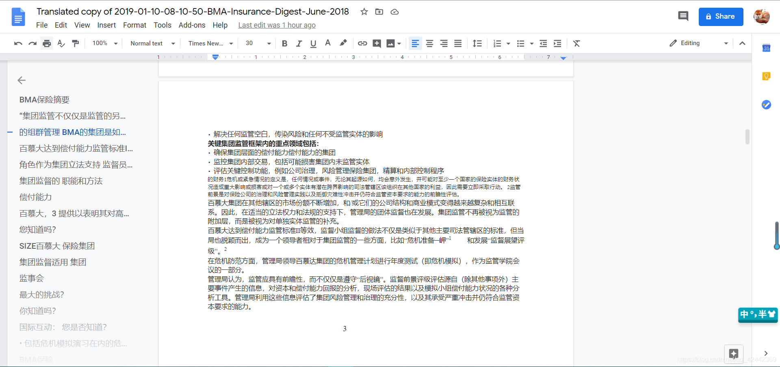Open Google Docs home icon
The width and height of the screenshot is (780, 367).
coord(18,17)
